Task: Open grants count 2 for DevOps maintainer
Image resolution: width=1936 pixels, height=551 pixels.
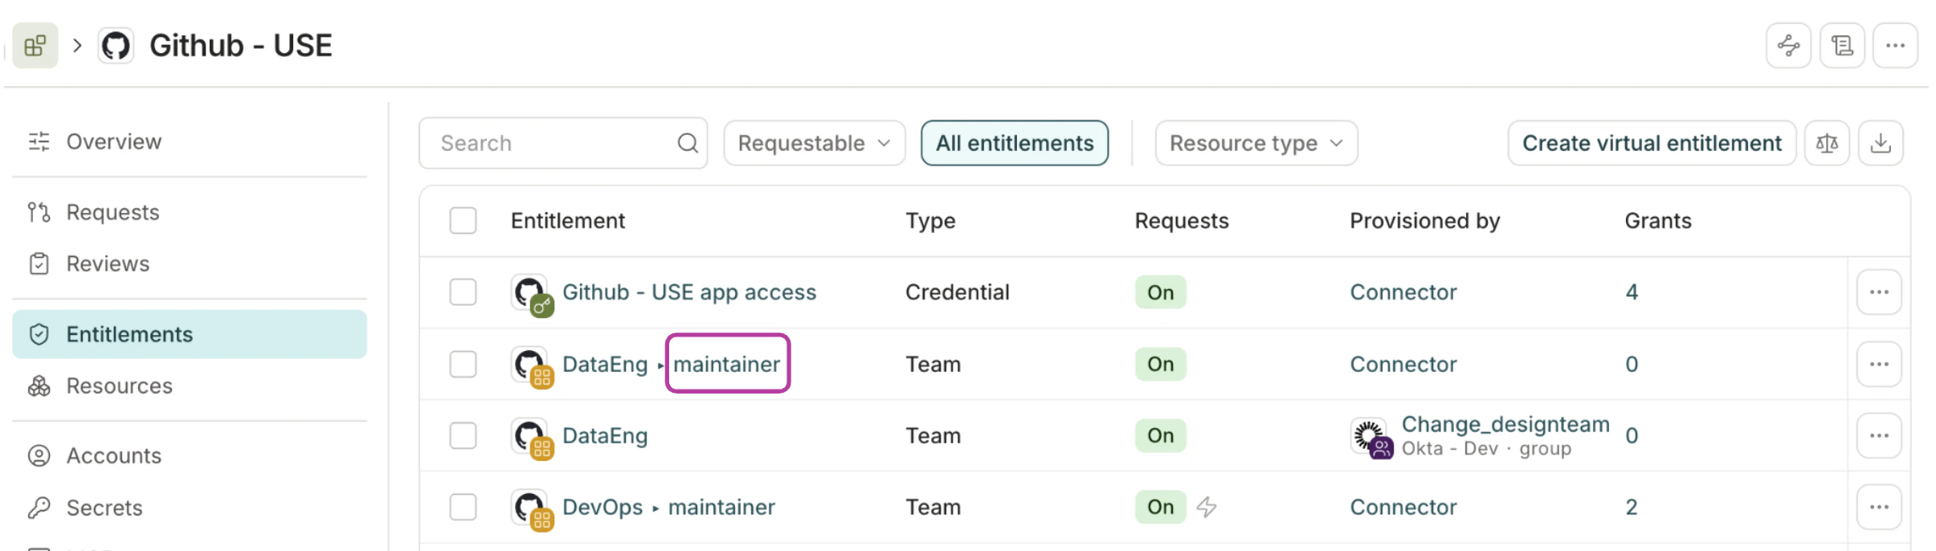Action: pos(1632,507)
